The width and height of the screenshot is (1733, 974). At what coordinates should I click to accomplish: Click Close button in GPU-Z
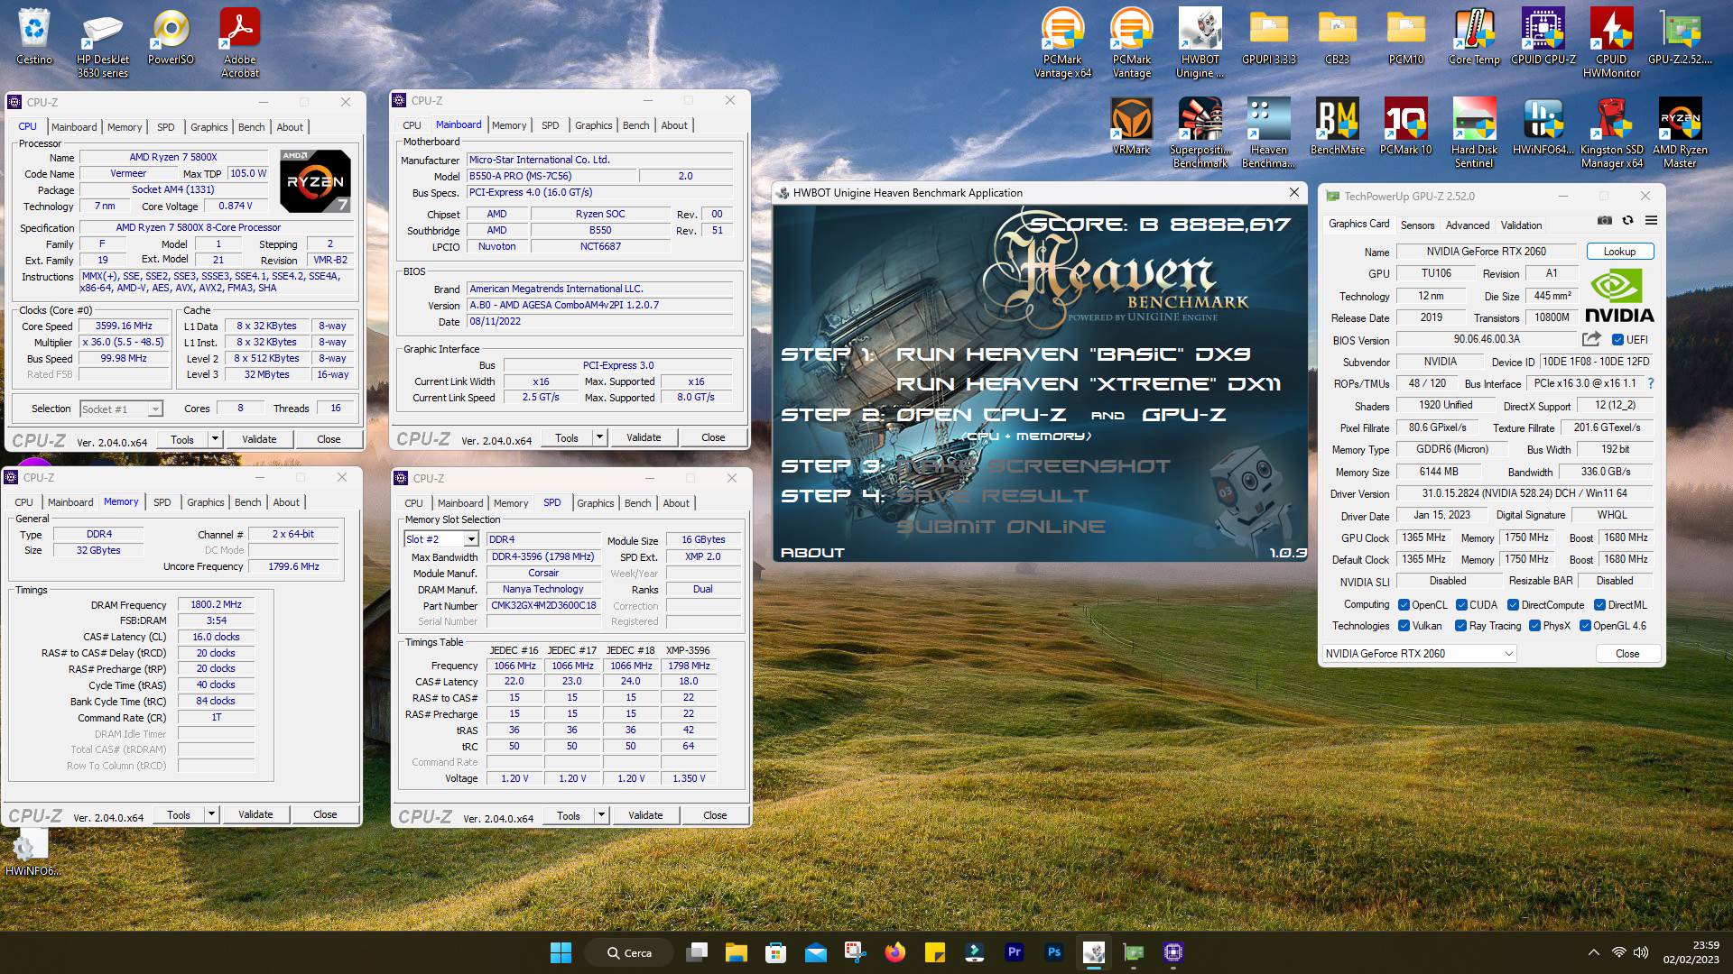point(1627,654)
